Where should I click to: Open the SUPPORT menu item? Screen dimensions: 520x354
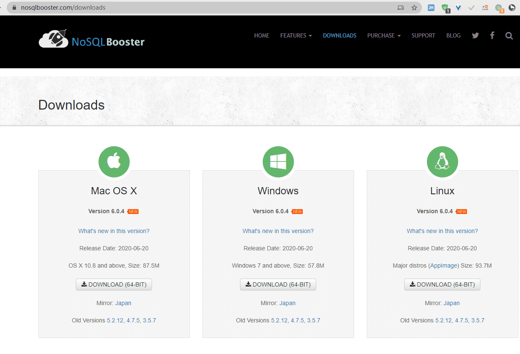click(x=423, y=35)
